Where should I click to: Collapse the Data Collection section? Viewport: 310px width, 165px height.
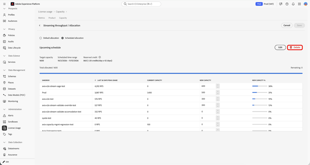(x=5, y=142)
